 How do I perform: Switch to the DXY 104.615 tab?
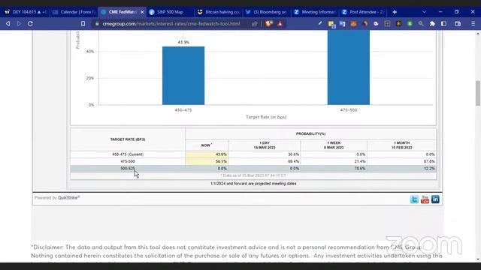tap(25, 12)
